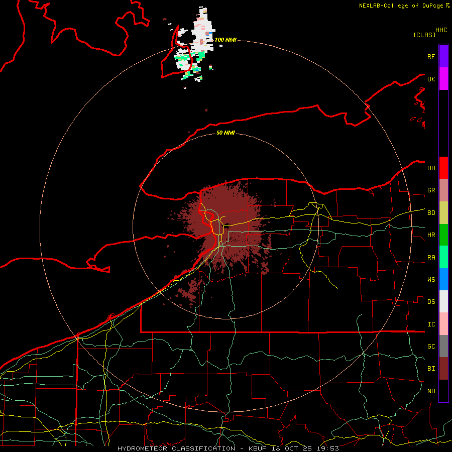Select the red HA legend swatch
This screenshot has height=452, width=452.
[x=443, y=168]
